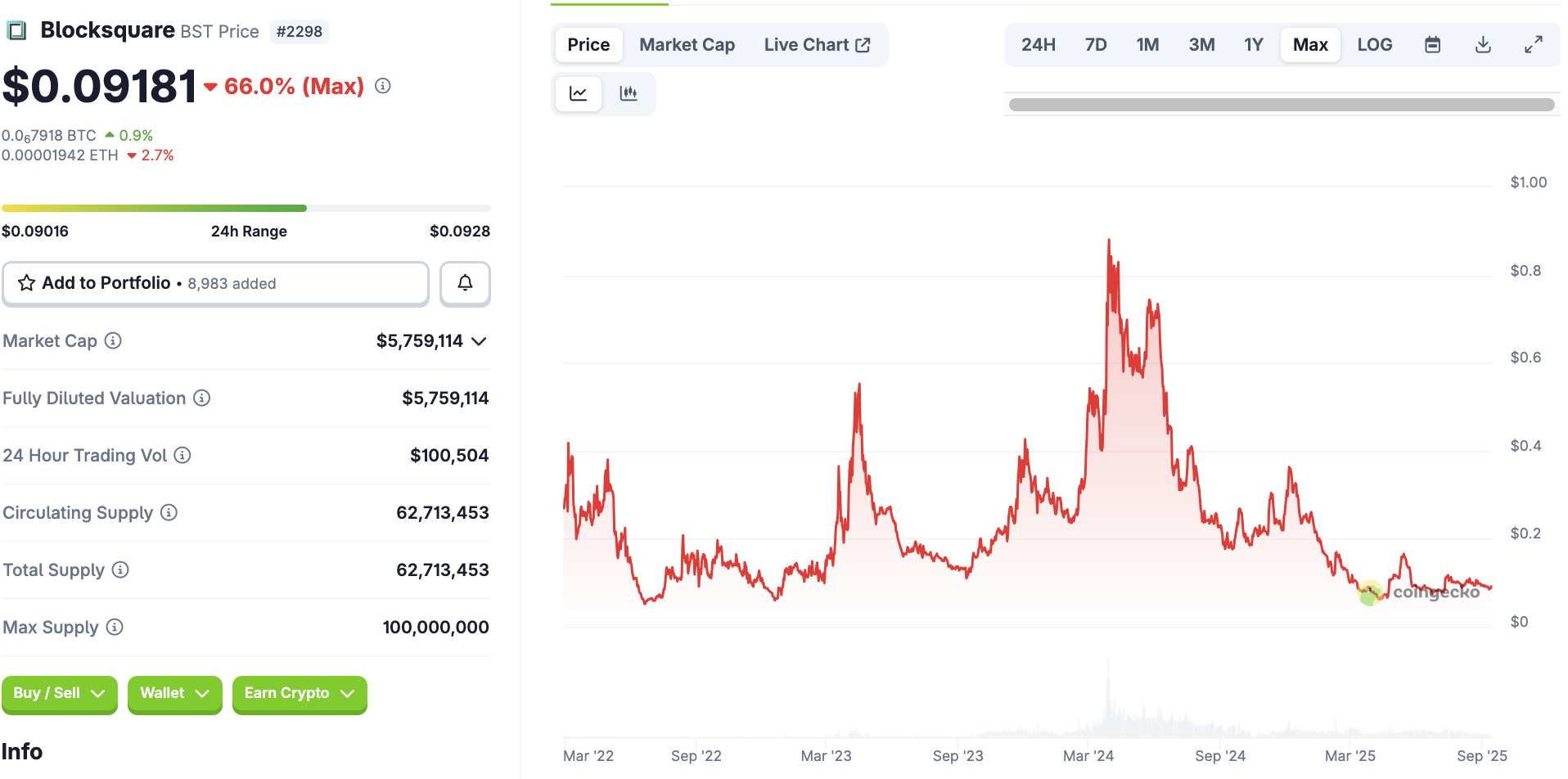This screenshot has width=1568, height=779.
Task: Open the price change info icon
Action: coord(383,86)
